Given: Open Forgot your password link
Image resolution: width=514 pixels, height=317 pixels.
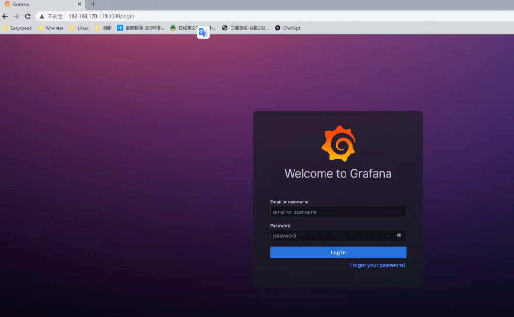Looking at the screenshot, I should 378,265.
